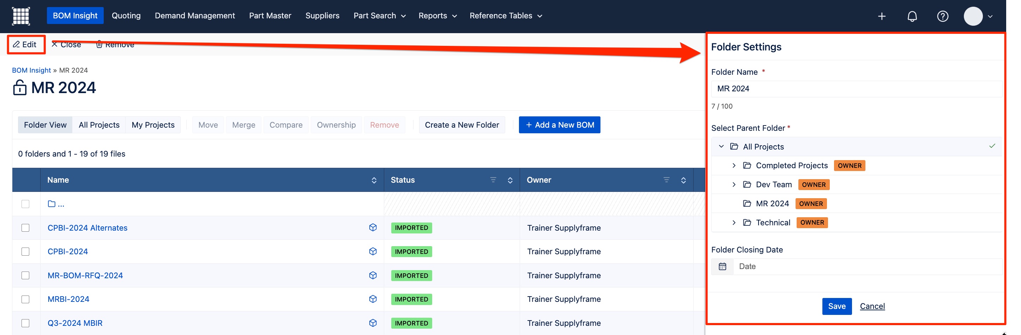Sort by Name column arrows
Viewport: 1021px width, 335px height.
click(x=374, y=180)
